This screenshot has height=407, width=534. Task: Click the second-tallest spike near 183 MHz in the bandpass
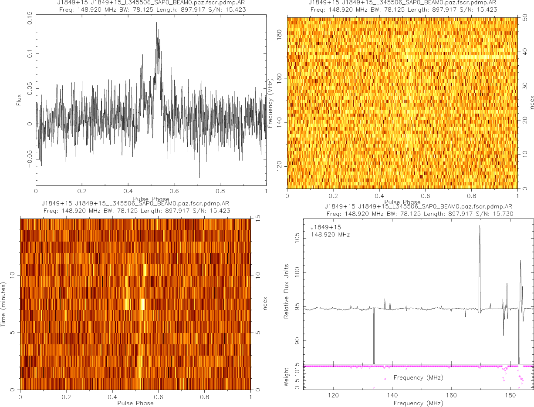[x=520, y=262]
